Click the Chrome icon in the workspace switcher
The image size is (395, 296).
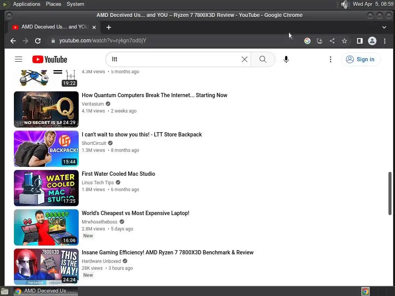(366, 291)
